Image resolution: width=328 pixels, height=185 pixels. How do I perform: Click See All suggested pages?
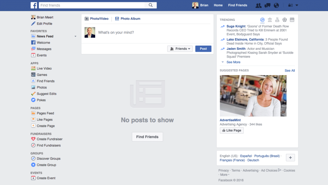[290, 71]
